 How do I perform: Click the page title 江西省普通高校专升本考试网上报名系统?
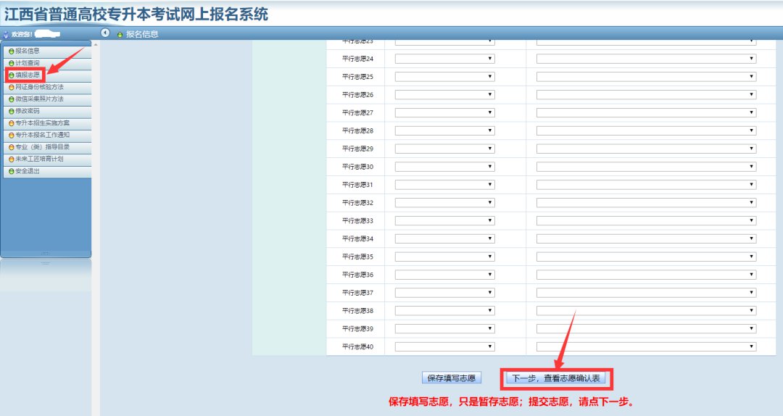point(136,14)
